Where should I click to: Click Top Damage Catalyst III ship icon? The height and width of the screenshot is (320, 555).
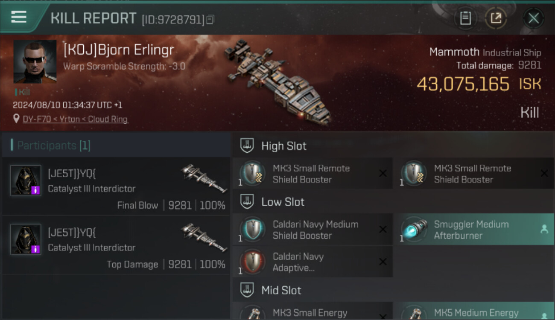coord(204,237)
